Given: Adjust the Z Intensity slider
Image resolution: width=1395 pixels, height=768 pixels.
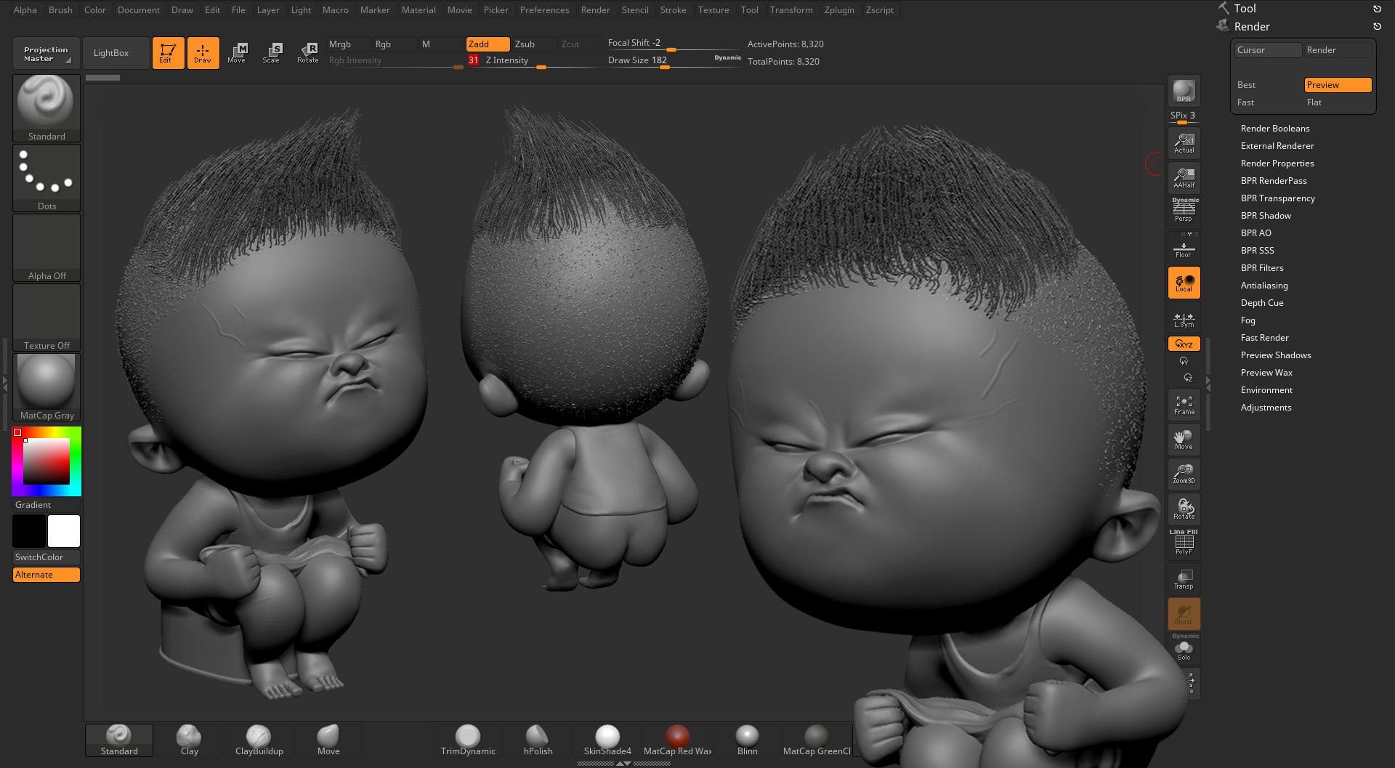Looking at the screenshot, I should coord(534,61).
